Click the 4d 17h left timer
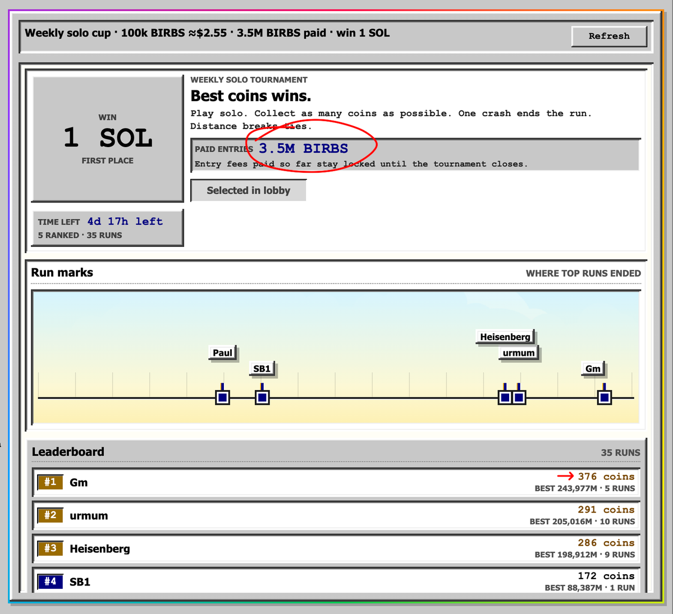Image resolution: width=673 pixels, height=614 pixels. click(x=125, y=221)
